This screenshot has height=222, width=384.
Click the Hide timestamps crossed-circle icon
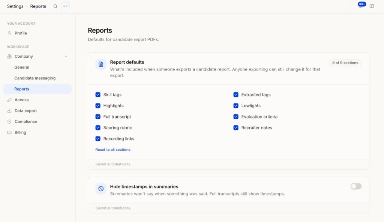pyautogui.click(x=101, y=189)
